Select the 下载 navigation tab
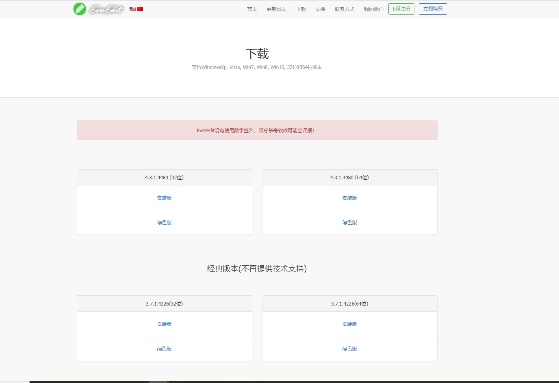 [300, 9]
